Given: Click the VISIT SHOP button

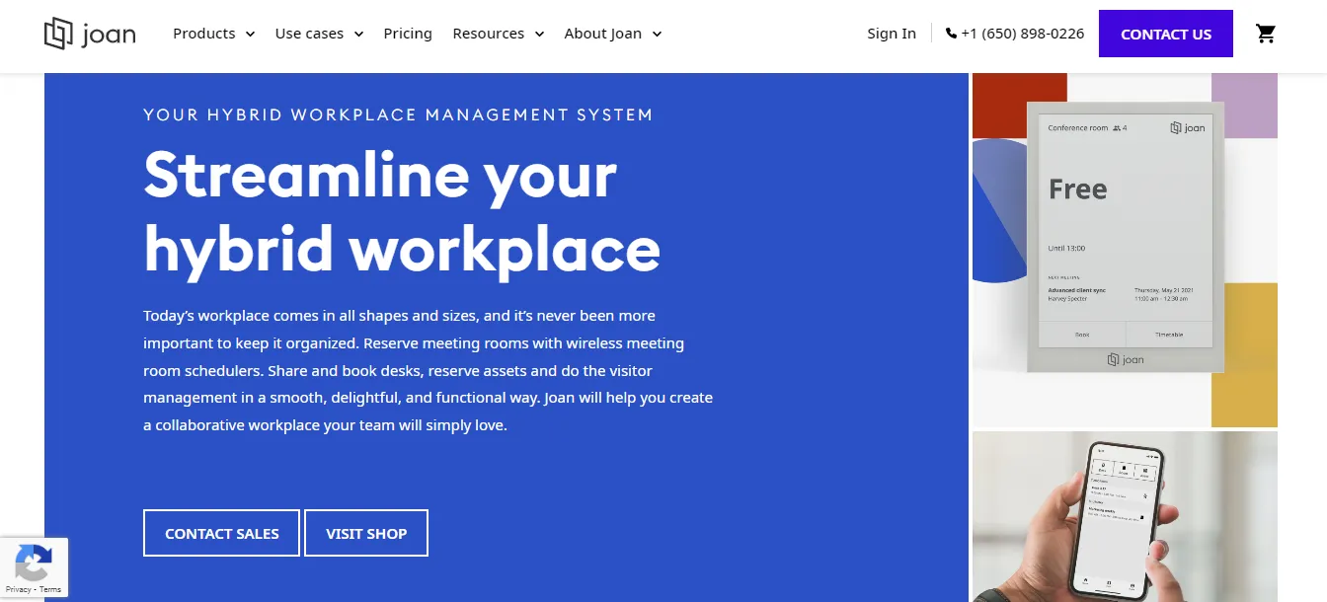Looking at the screenshot, I should click(x=366, y=533).
